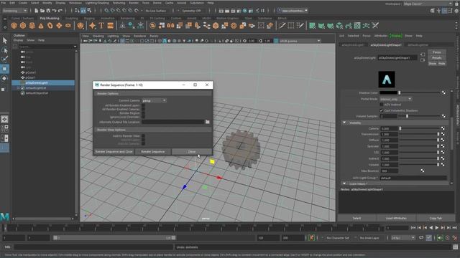Switch to the Poly Modeling shelf tab
Viewport: 460px width, 258px height.
tap(50, 18)
